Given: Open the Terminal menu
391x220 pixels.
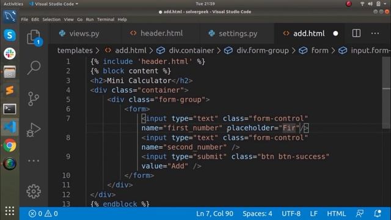Looking at the screenshot, I should (x=106, y=20).
